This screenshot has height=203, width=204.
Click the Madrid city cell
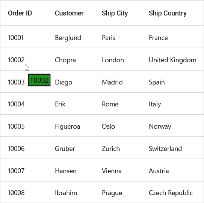coord(112,82)
